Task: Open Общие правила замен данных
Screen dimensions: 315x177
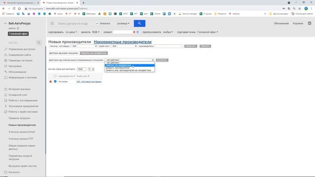Action: click(x=22, y=147)
